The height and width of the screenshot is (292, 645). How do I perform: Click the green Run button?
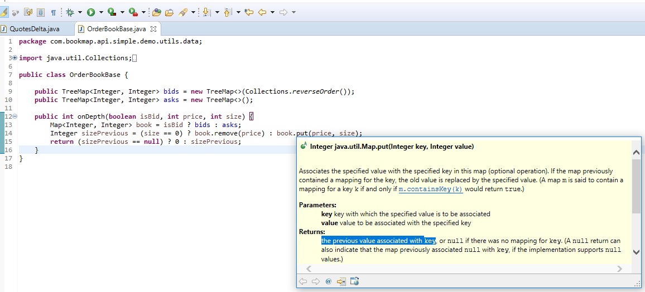tap(90, 12)
